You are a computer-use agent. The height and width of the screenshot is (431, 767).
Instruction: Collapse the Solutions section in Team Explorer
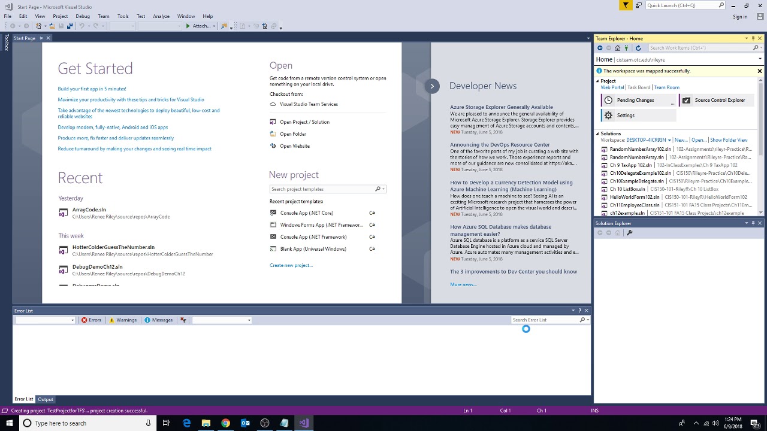click(x=597, y=134)
